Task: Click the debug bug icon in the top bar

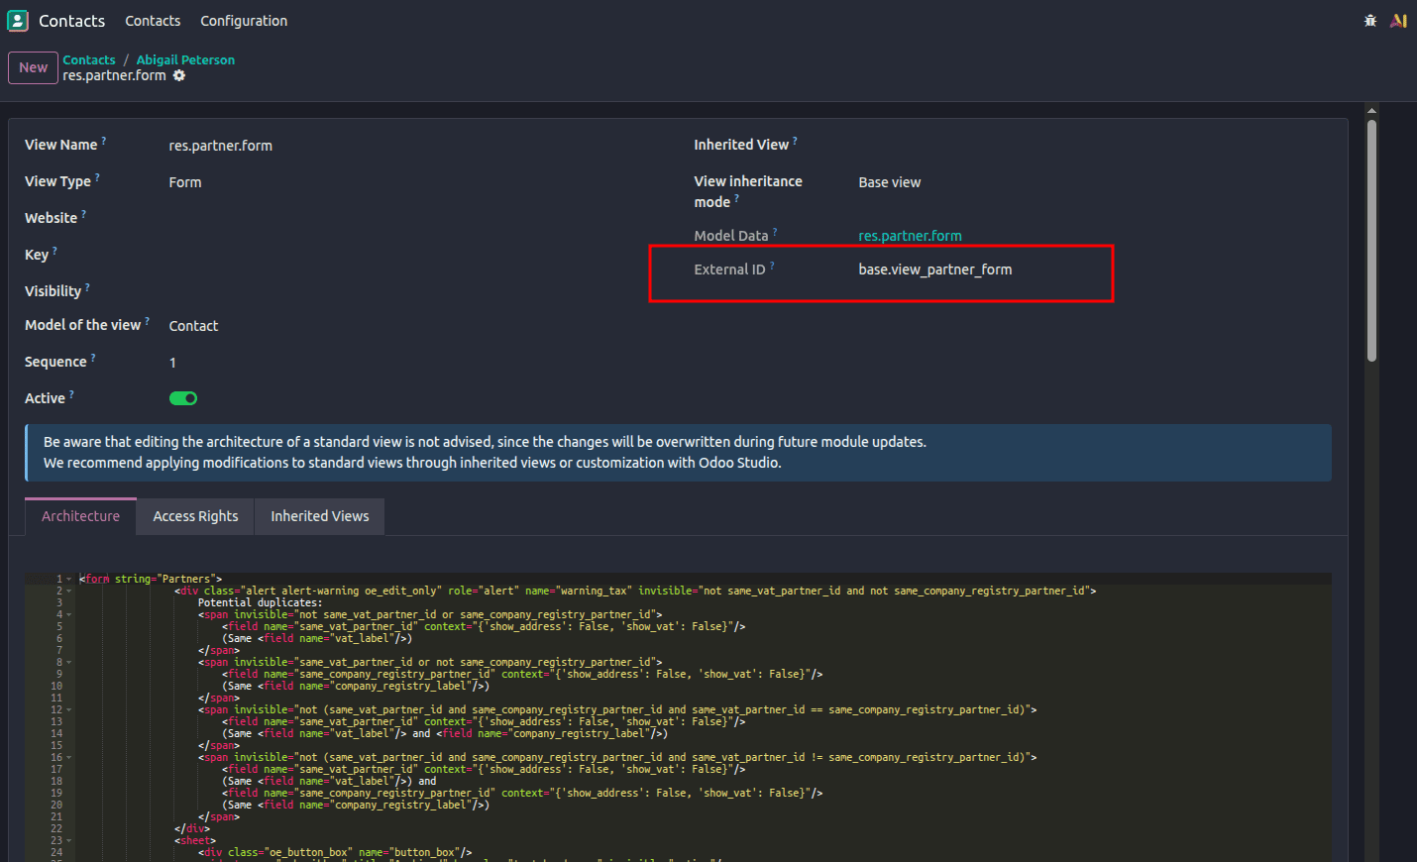Action: pyautogui.click(x=1369, y=20)
